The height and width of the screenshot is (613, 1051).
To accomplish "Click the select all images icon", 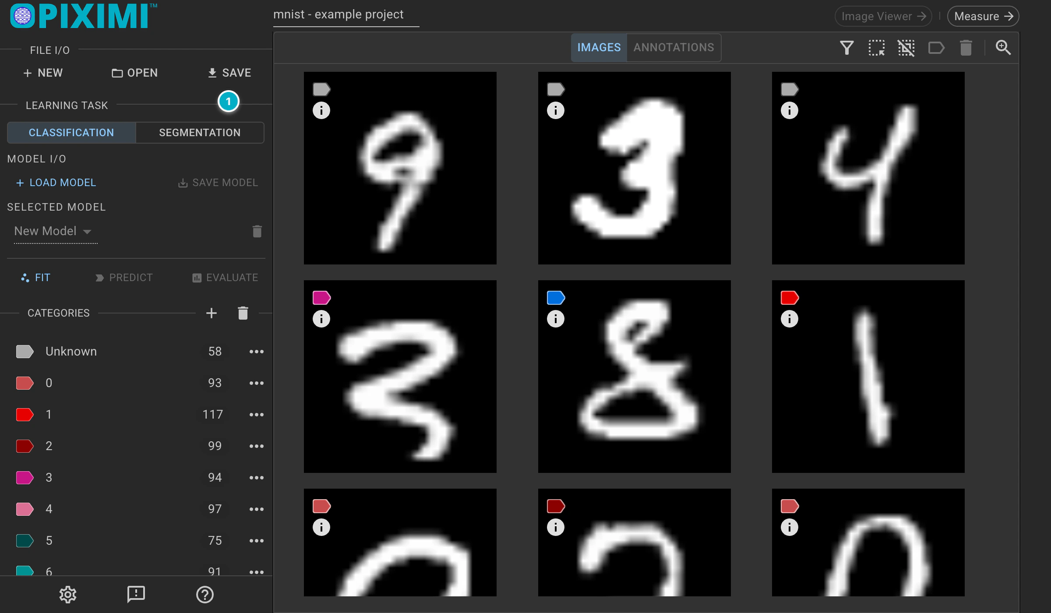I will [876, 48].
